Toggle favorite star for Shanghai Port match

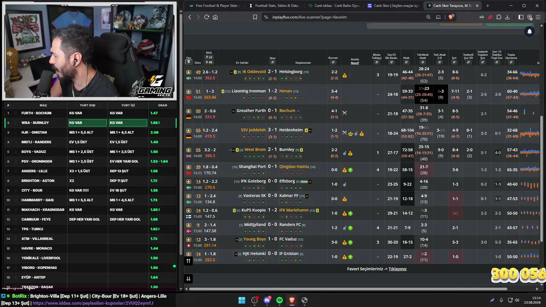click(x=189, y=167)
